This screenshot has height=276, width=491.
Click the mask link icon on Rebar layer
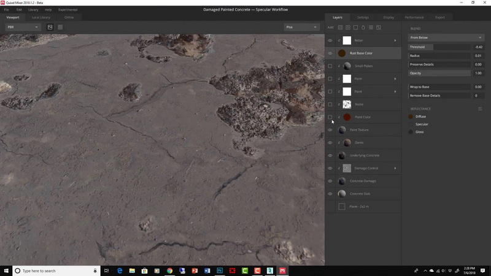click(339, 40)
